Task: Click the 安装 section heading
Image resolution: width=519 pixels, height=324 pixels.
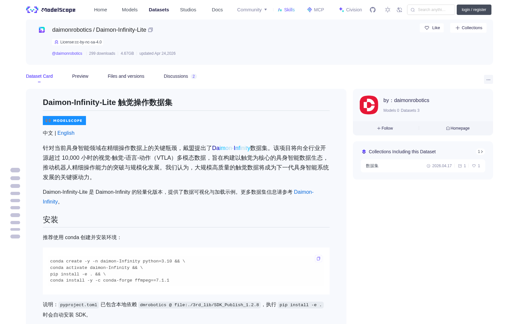Action: (x=51, y=220)
